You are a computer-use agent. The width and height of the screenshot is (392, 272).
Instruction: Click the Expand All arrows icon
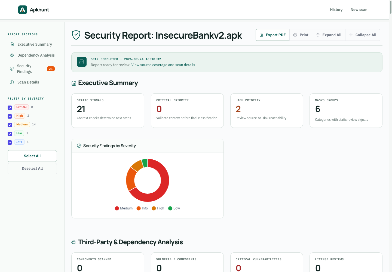(x=318, y=35)
